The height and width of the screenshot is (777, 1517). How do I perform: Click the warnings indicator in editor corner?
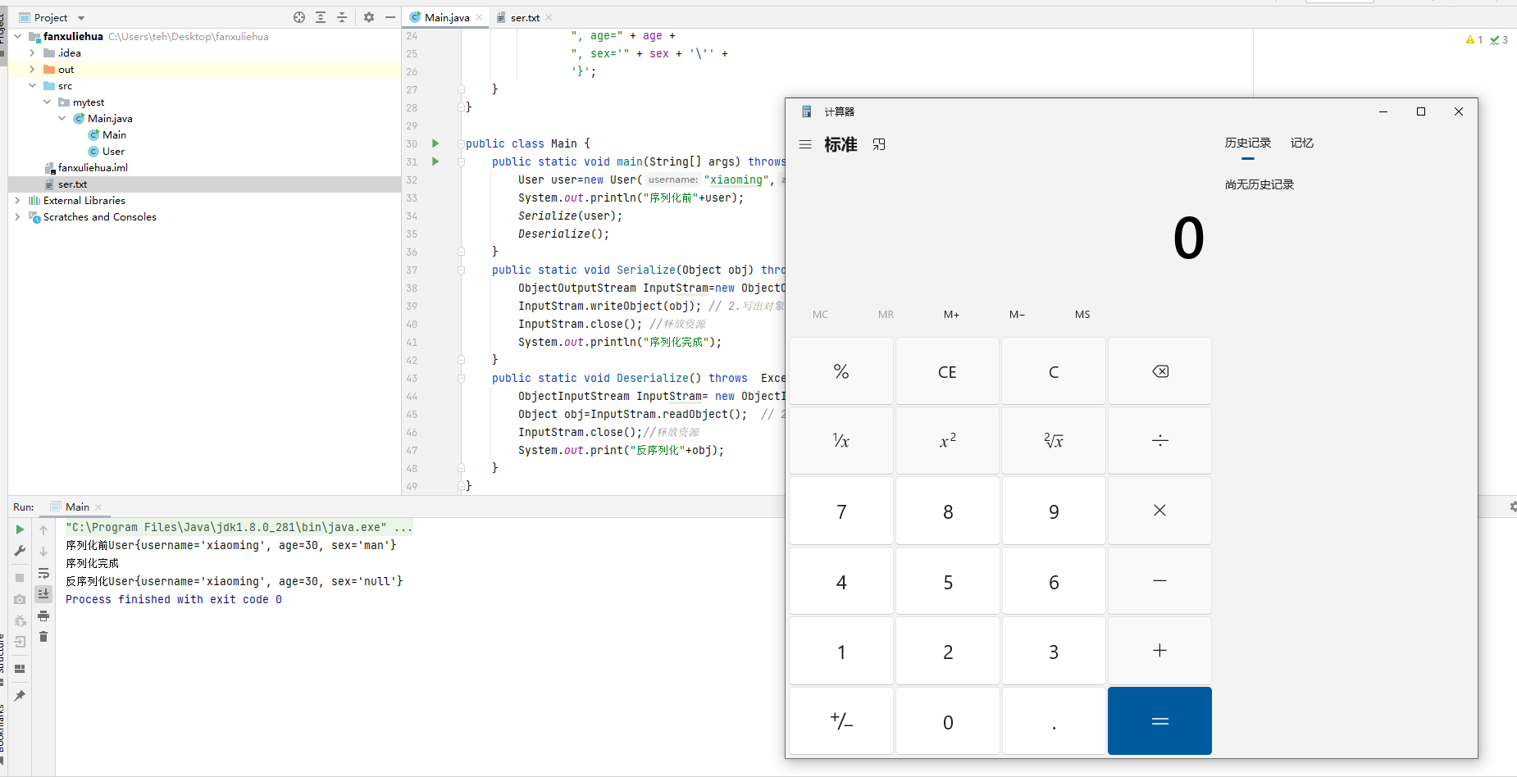(1474, 39)
